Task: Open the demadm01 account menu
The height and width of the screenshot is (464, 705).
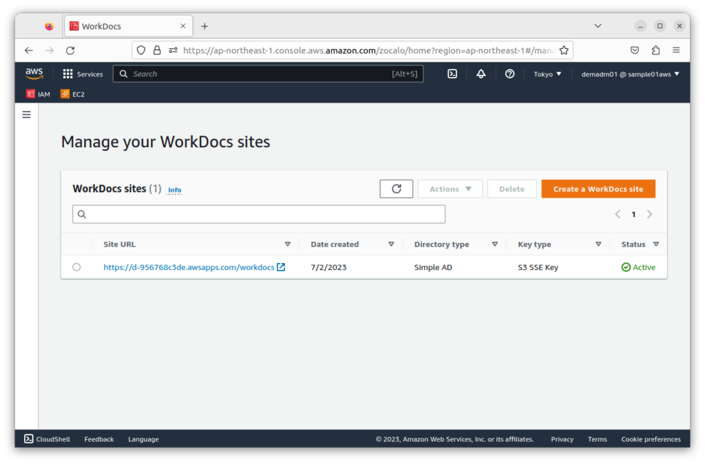Action: tap(629, 74)
